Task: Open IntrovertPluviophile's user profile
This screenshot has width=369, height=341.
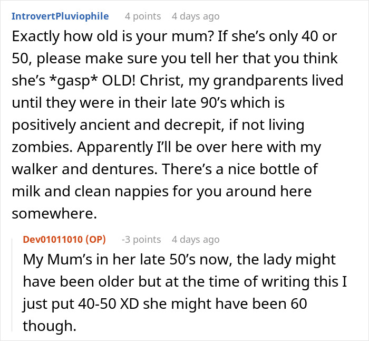Action: point(60,16)
